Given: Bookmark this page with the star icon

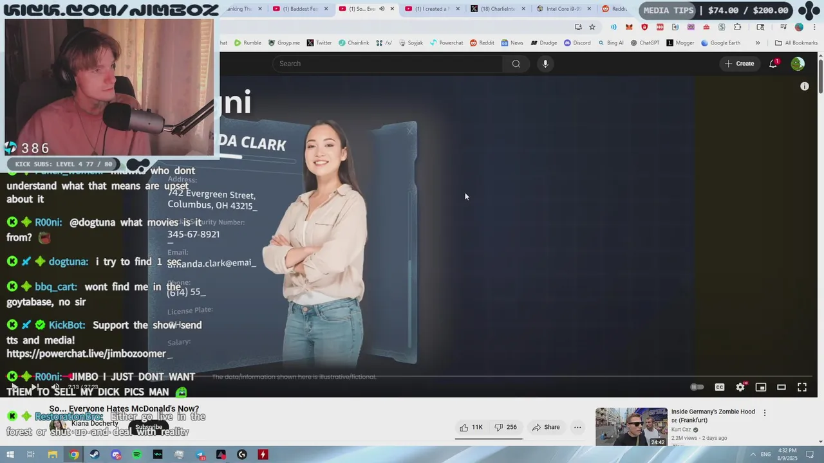Looking at the screenshot, I should (x=592, y=27).
